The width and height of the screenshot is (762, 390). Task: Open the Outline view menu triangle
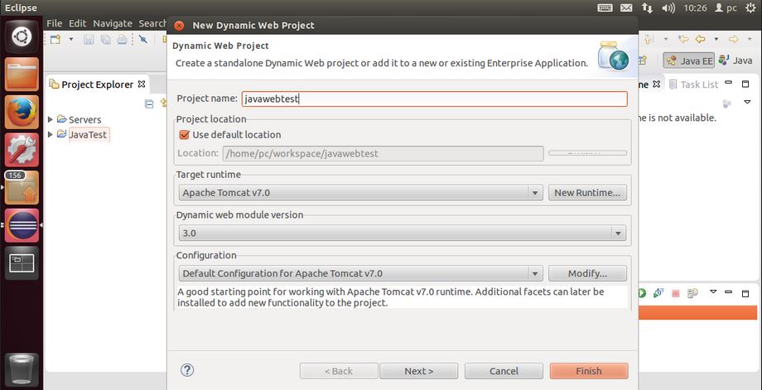(x=747, y=103)
